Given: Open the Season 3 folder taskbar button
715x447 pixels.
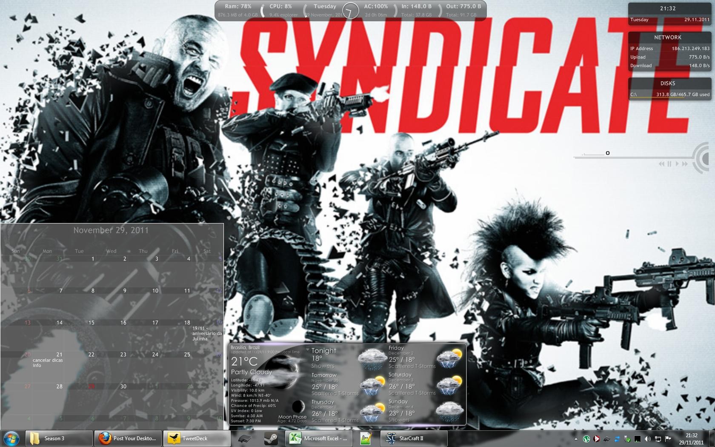Looking at the screenshot, I should click(x=59, y=438).
